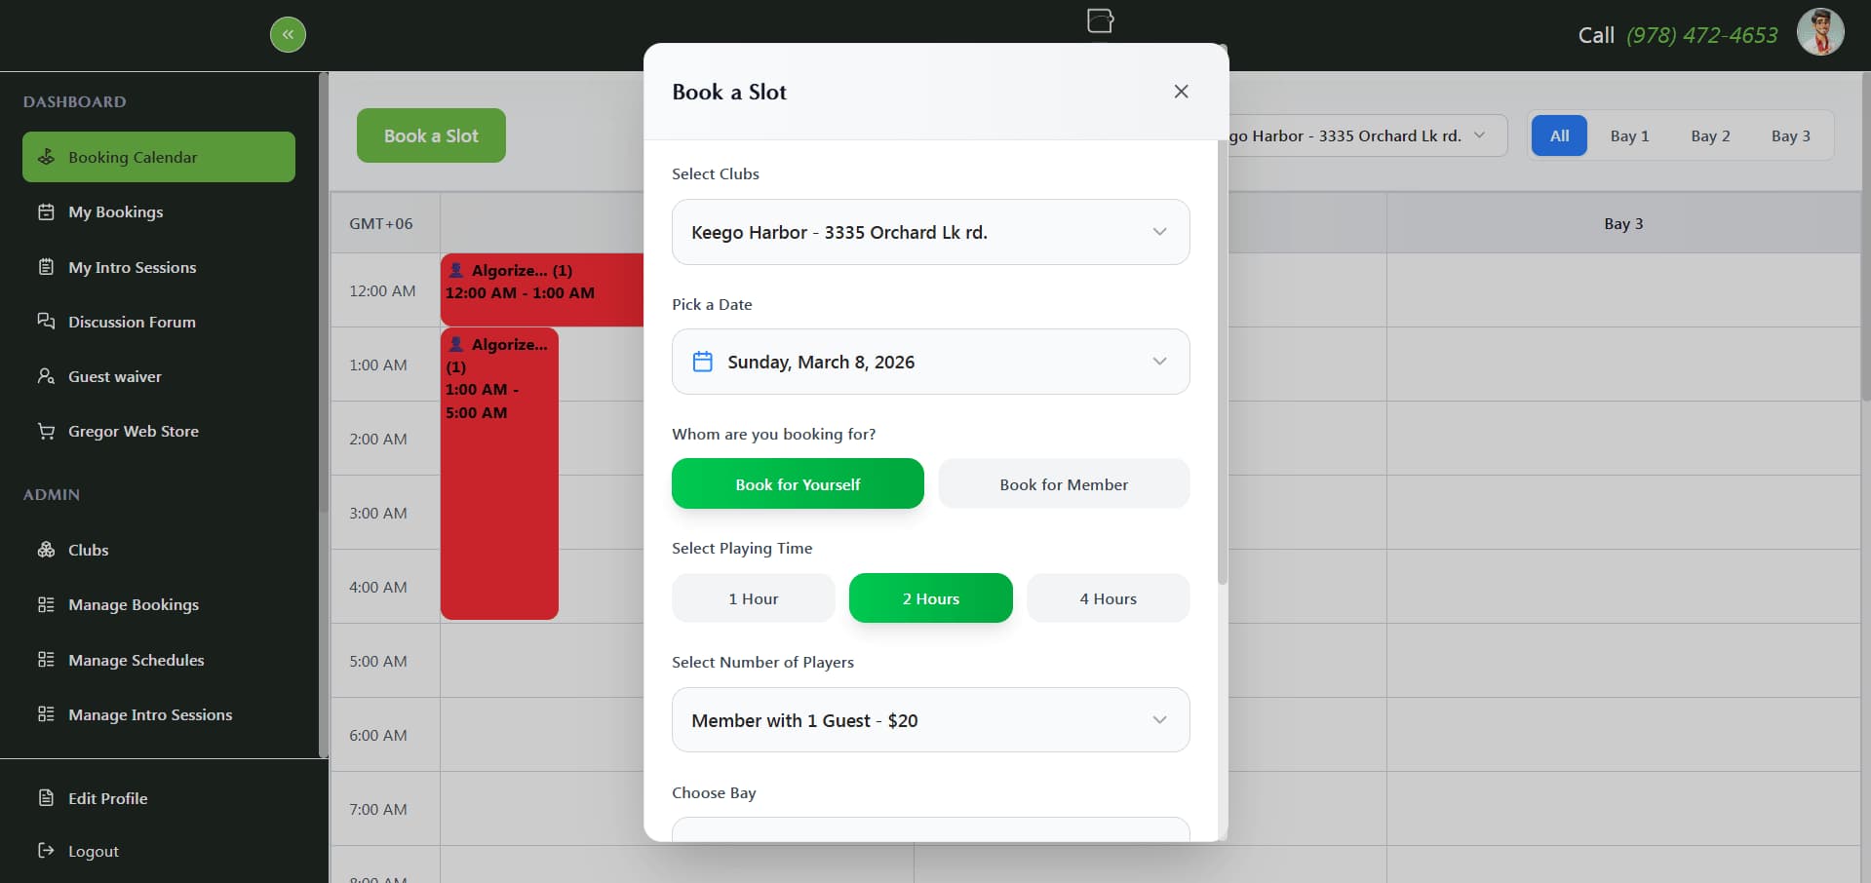Select the Book for Yourself option
The height and width of the screenshot is (883, 1871).
coord(798,483)
